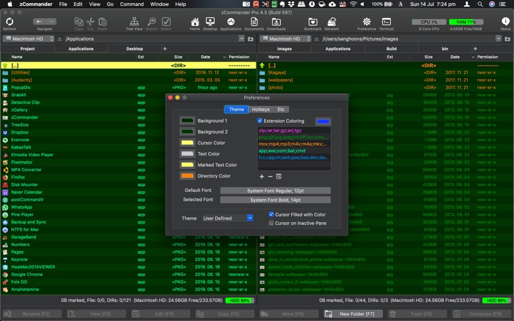The height and width of the screenshot is (321, 514).
Task: Uncheck the Extension Coloring checkbox
Action: (260, 121)
